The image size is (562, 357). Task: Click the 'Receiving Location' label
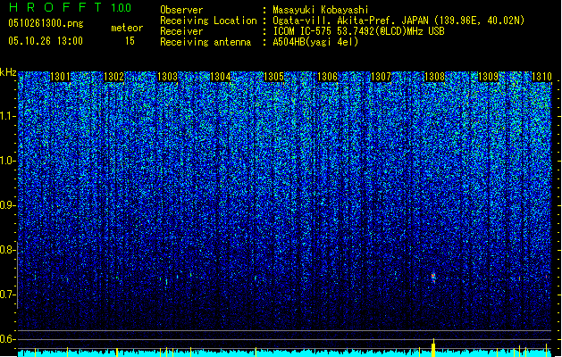pos(208,21)
